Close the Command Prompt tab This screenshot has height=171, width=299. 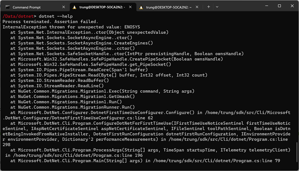pyautogui.click(x=64, y=7)
